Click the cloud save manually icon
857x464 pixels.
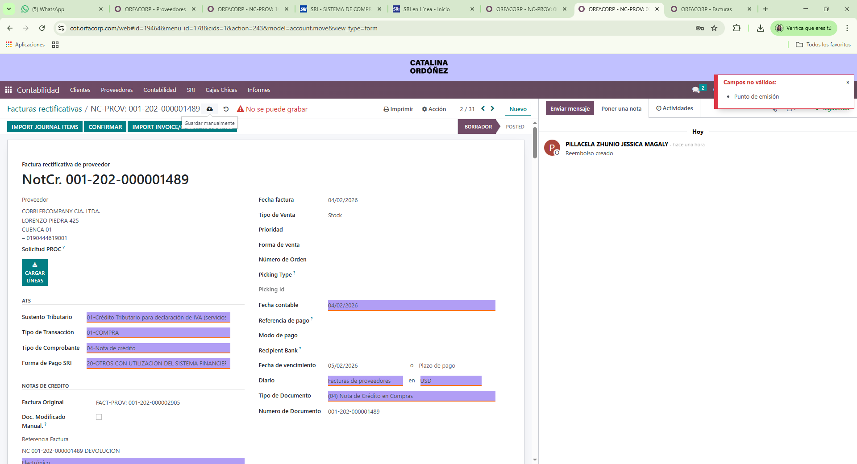pos(209,109)
